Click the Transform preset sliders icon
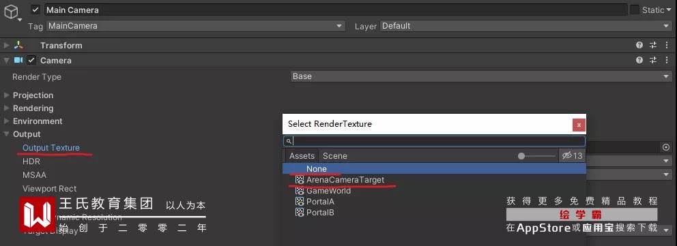The width and height of the screenshot is (677, 246). (x=653, y=45)
